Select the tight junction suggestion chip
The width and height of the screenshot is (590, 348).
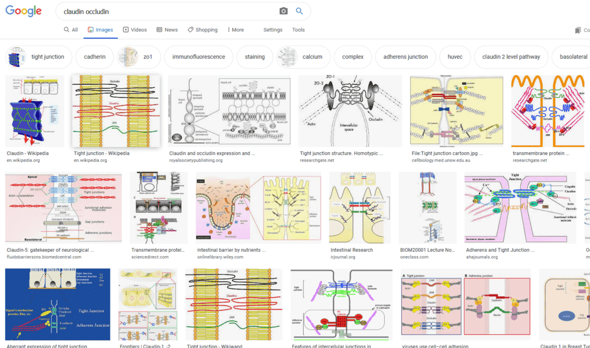(x=39, y=57)
